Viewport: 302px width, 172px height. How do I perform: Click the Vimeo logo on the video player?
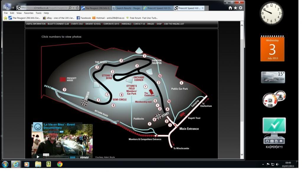84,157
